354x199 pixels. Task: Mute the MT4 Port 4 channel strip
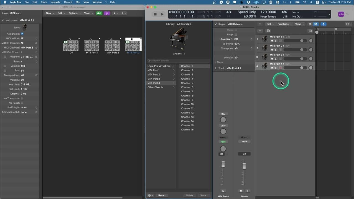[223, 191]
